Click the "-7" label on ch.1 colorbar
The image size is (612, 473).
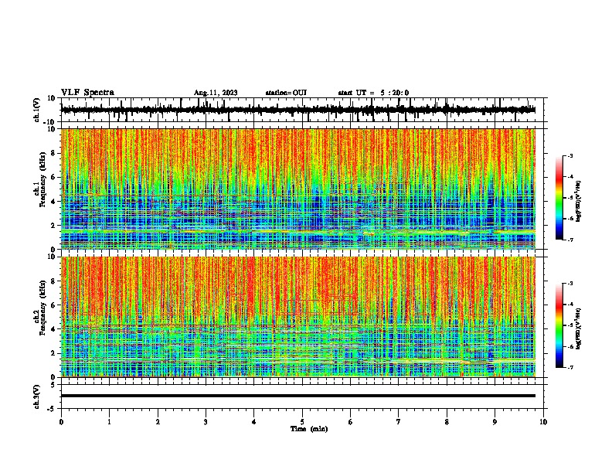[570, 240]
